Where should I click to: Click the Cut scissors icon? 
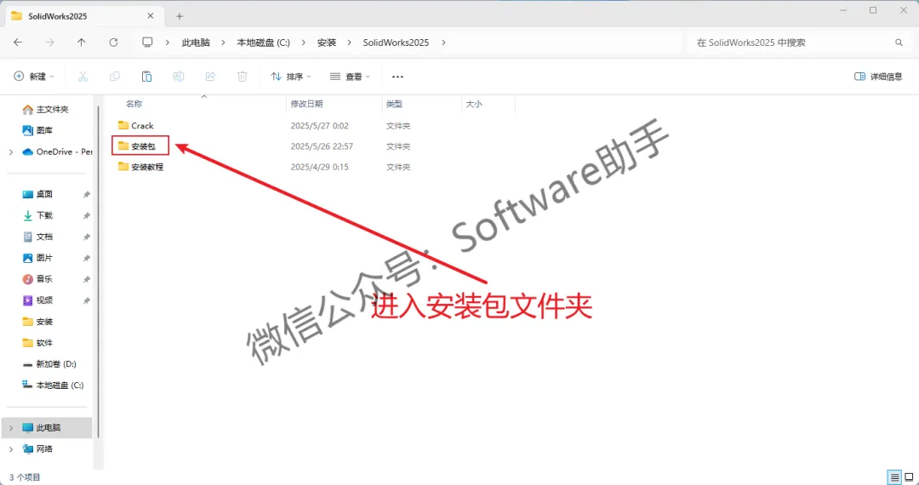(83, 76)
